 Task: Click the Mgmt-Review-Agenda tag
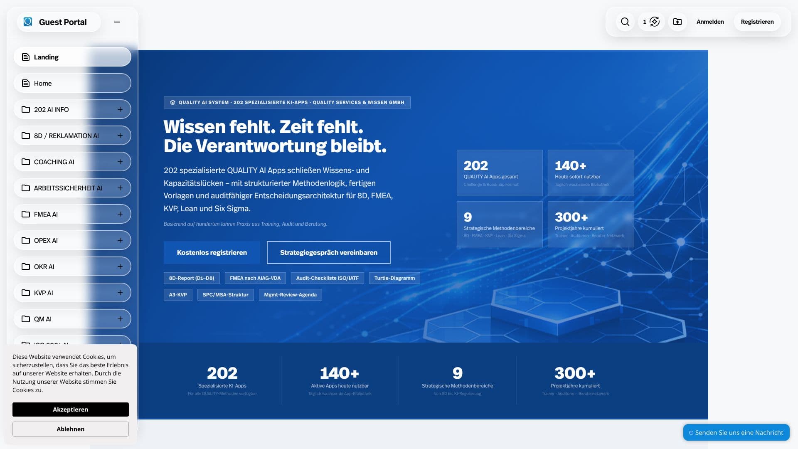point(291,295)
